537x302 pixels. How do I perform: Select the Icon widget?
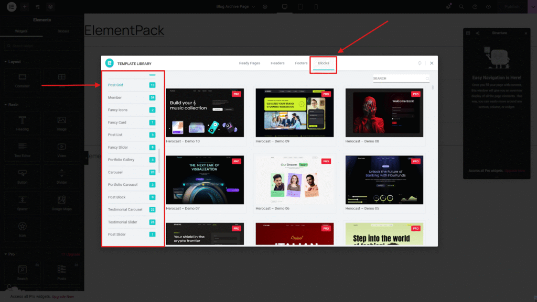tap(22, 230)
